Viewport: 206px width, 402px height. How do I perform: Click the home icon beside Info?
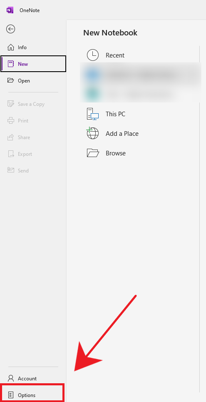click(x=11, y=47)
